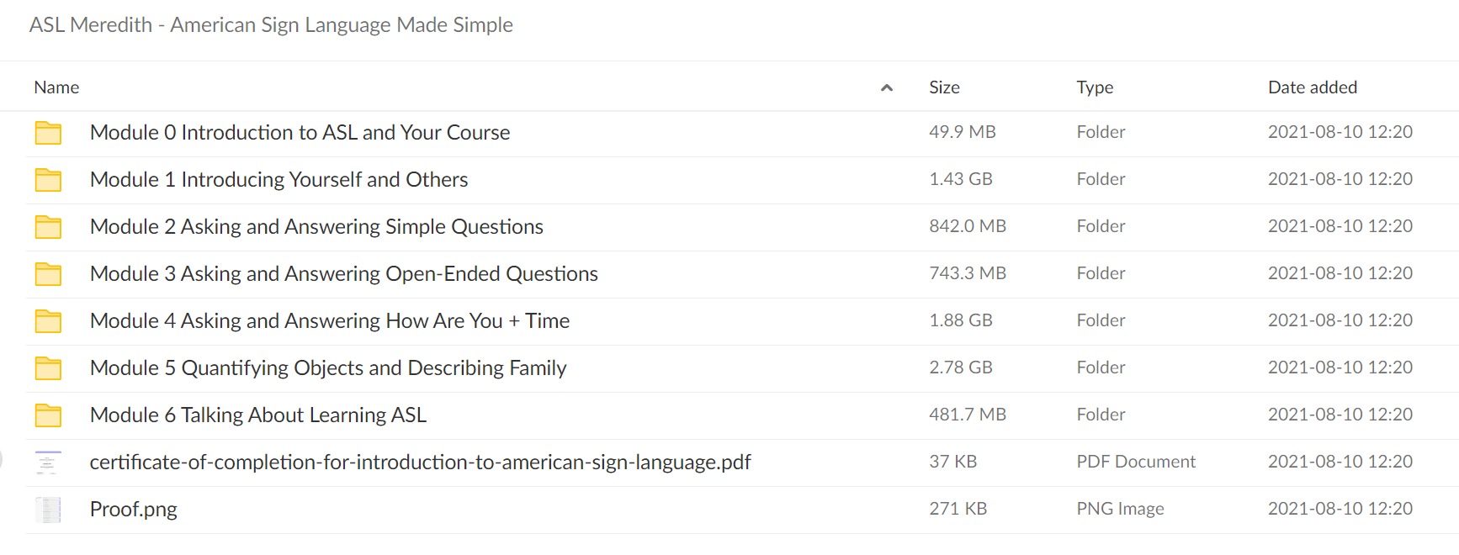Click the Module 5 folder icon
Viewport: 1459px width, 555px height.
(x=48, y=368)
